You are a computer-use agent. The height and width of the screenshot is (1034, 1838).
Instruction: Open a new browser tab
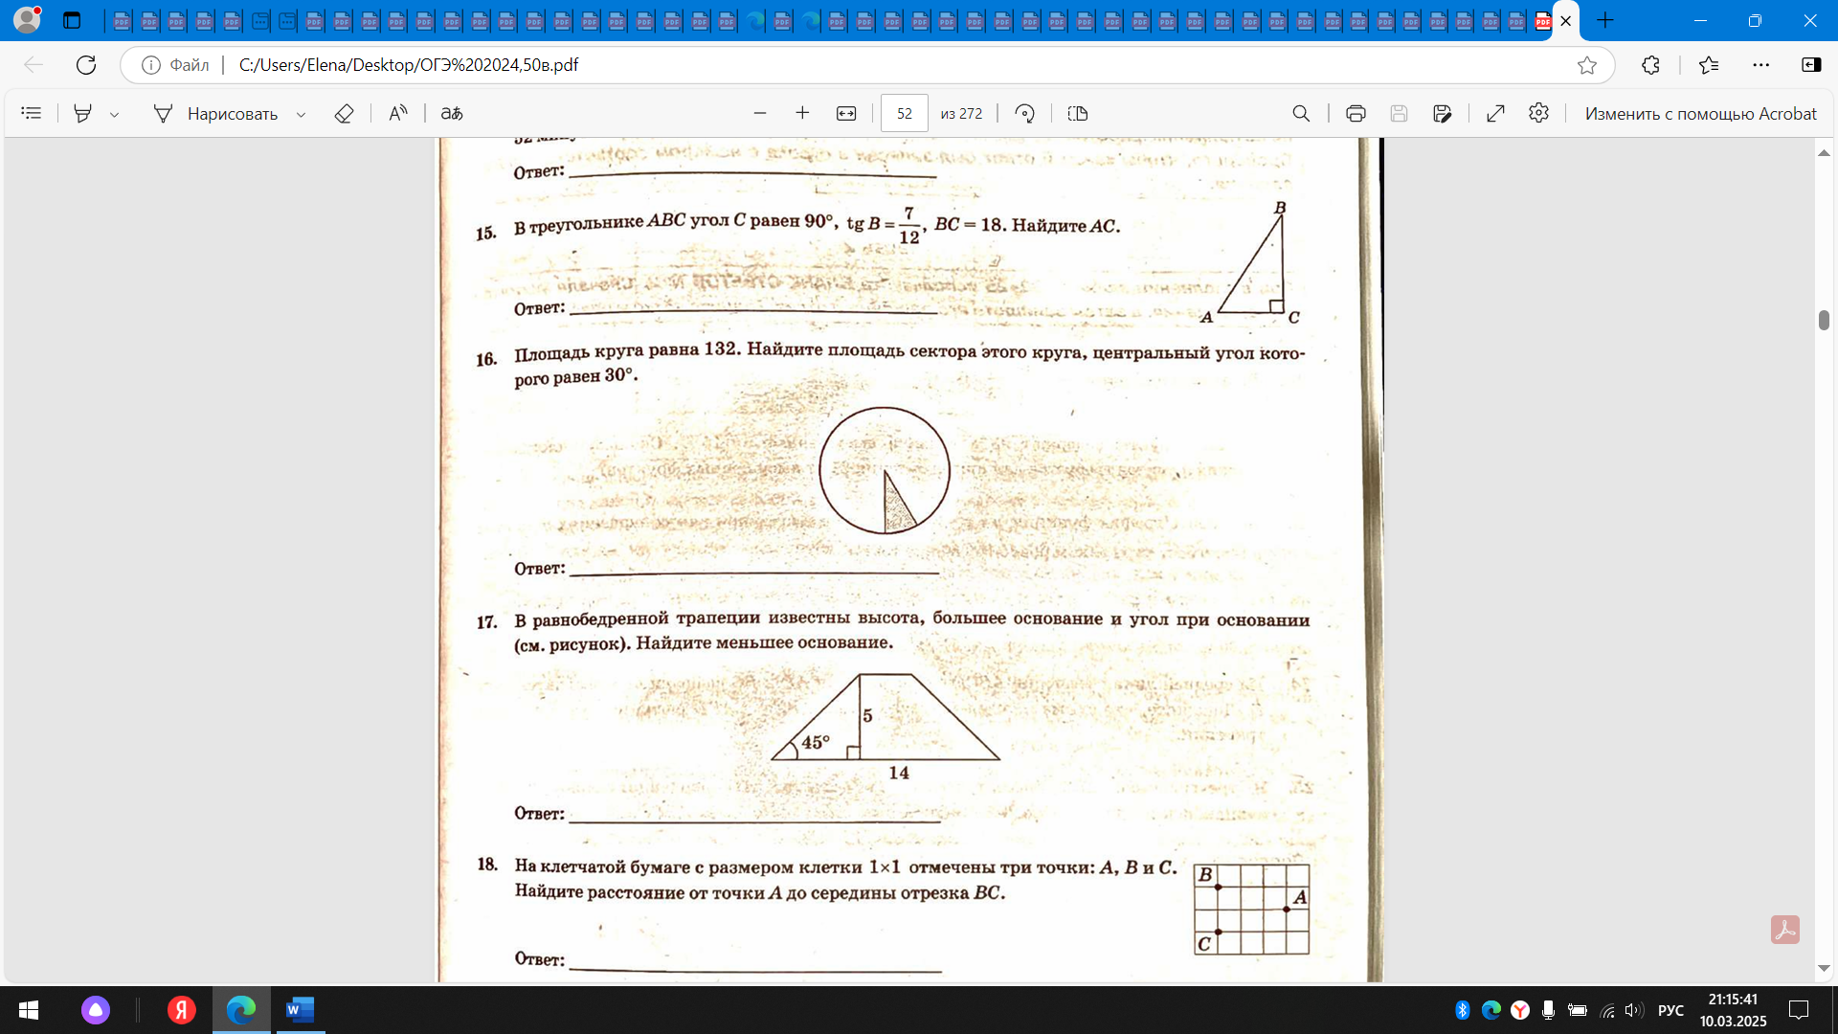pos(1605,20)
